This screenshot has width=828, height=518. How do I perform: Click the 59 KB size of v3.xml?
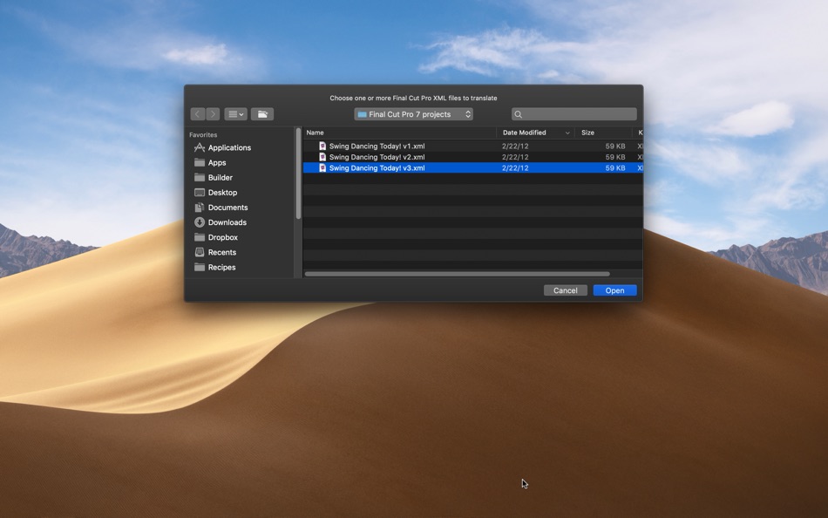[615, 168]
